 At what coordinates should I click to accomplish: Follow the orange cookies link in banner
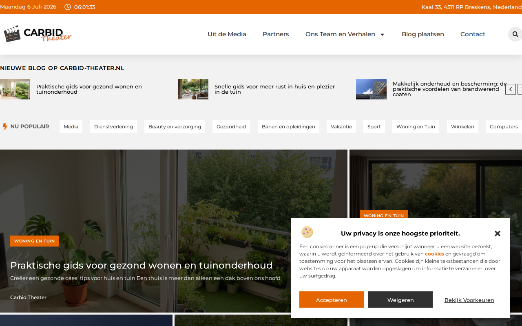[x=434, y=254]
